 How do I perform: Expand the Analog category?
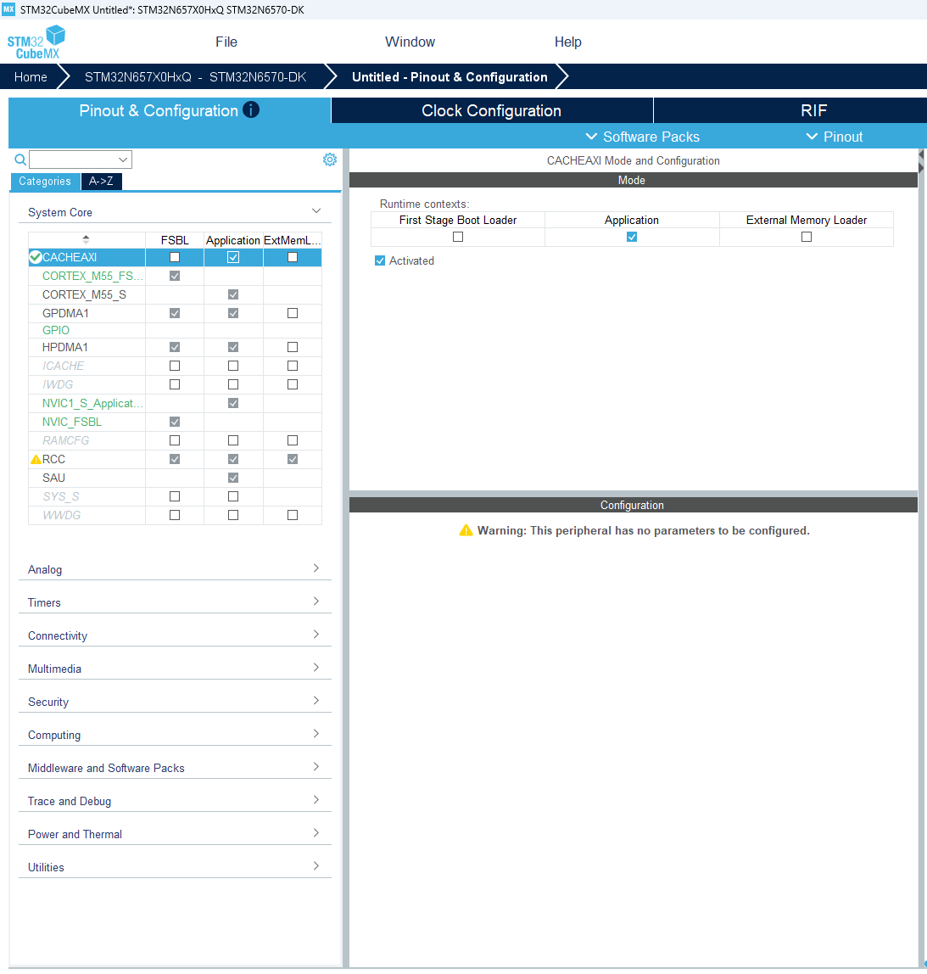pyautogui.click(x=175, y=569)
